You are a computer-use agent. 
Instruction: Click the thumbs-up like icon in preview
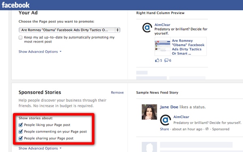point(157,60)
